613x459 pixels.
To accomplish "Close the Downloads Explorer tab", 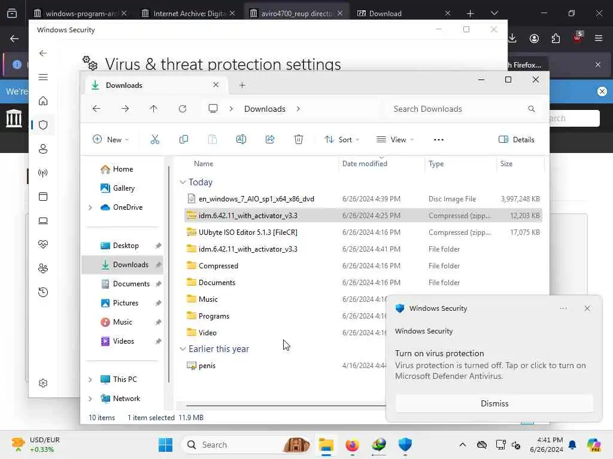I will [x=216, y=85].
